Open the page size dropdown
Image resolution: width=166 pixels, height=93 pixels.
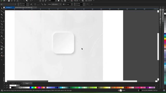pos(15,4)
